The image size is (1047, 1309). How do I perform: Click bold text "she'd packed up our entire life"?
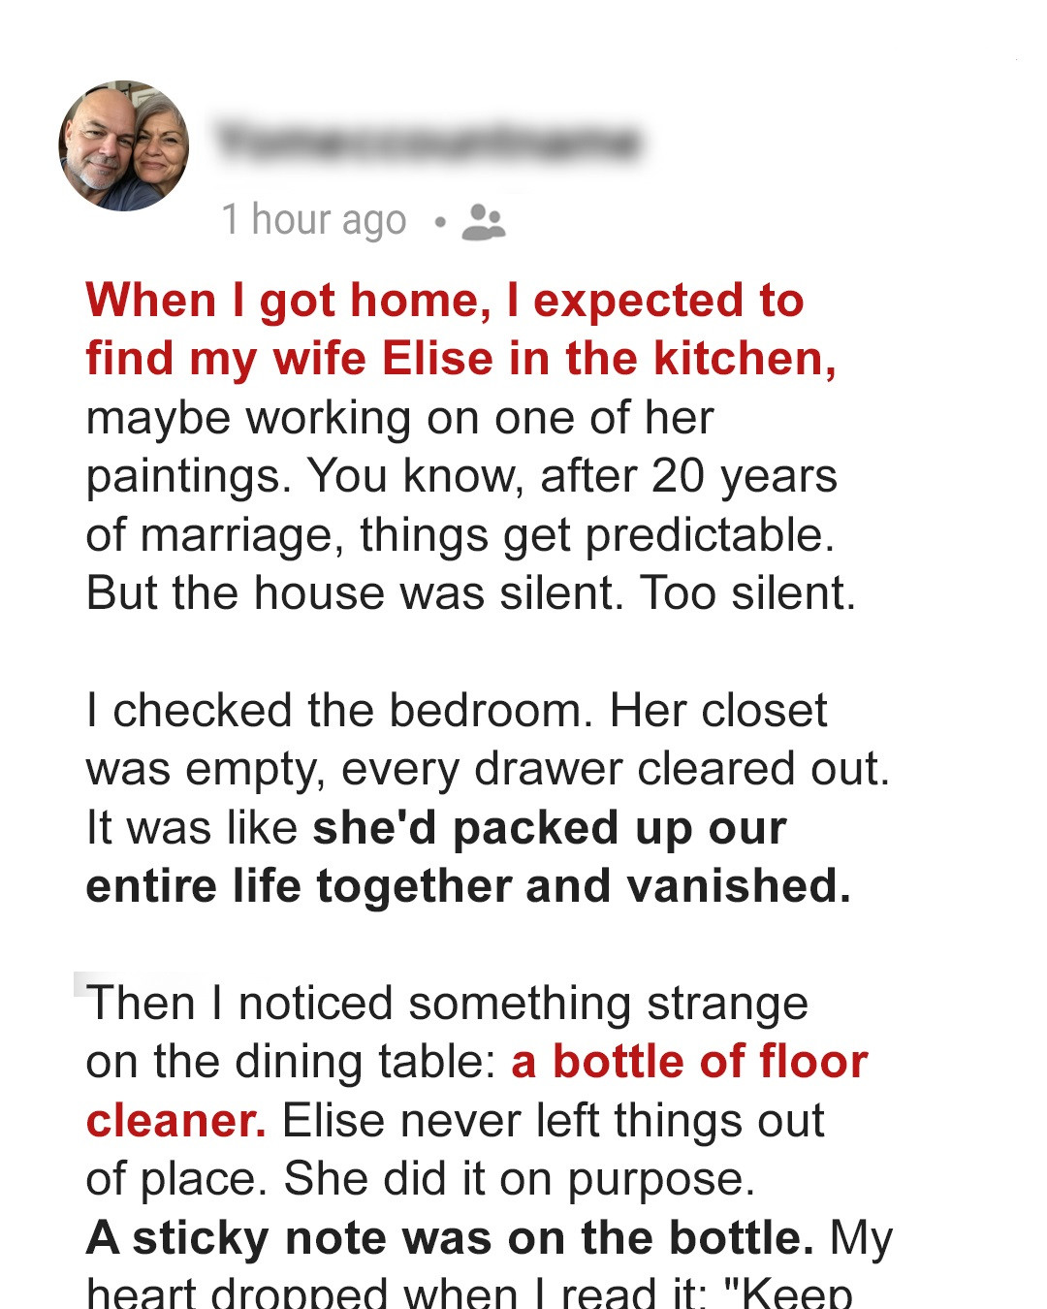549,829
